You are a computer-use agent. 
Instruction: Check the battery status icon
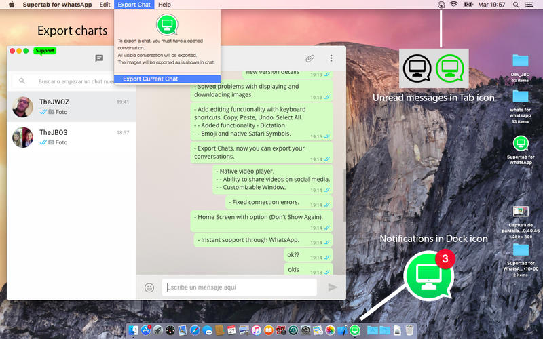pyautogui.click(x=468, y=5)
